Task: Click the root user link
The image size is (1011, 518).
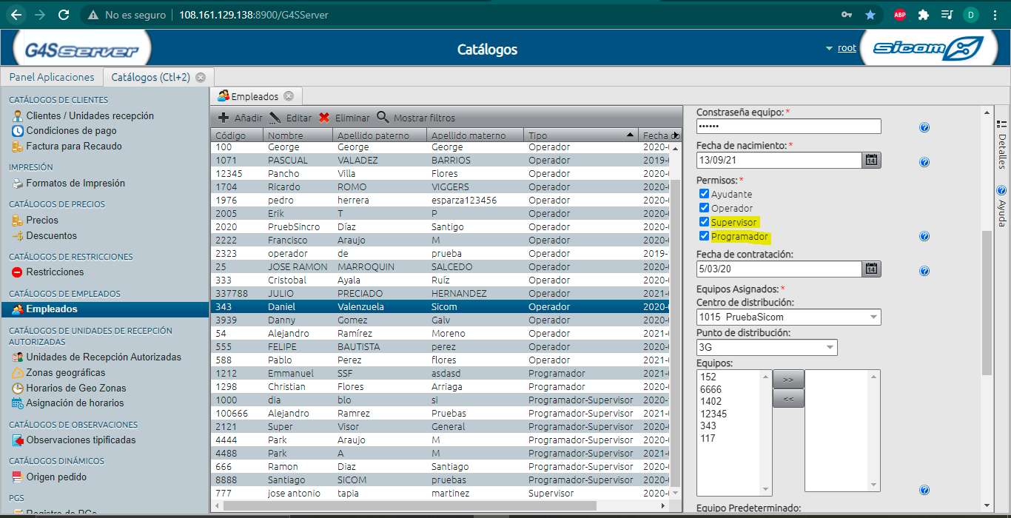Action: [x=847, y=48]
